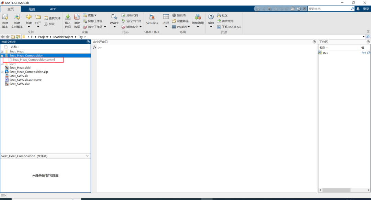Screen dimensions: 371x200
Task: Collapse the Seat_Heat_Composition folder
Action: click(x=2, y=56)
